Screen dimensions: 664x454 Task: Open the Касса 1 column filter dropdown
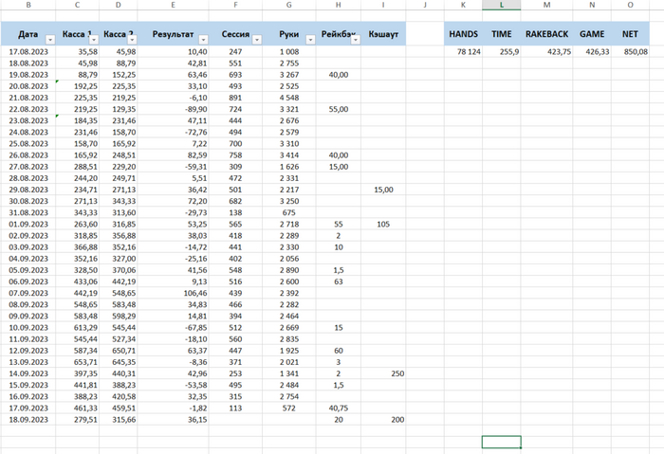click(94, 40)
